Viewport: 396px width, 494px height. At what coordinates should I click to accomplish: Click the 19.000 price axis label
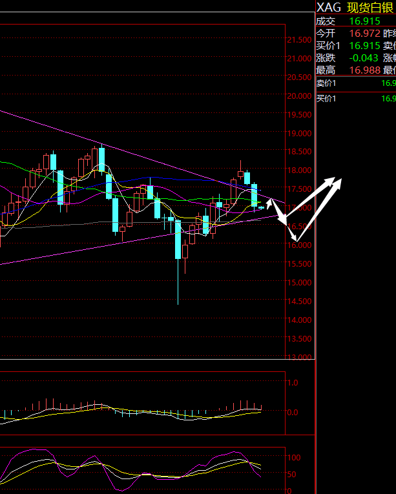299,133
